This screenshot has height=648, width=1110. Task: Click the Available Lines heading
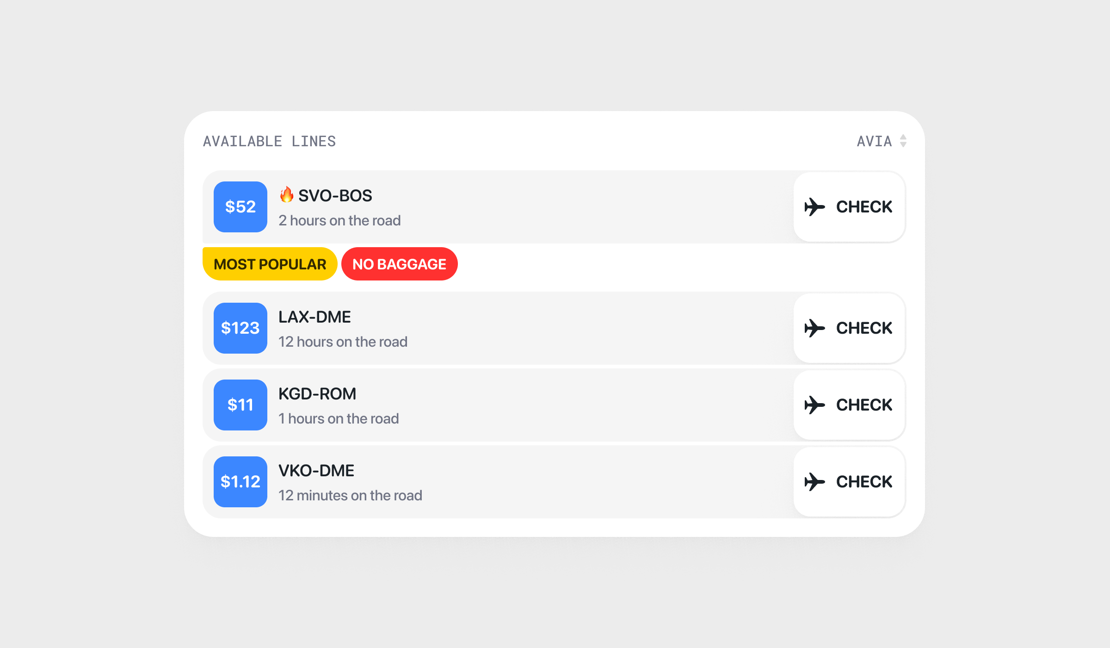tap(269, 141)
